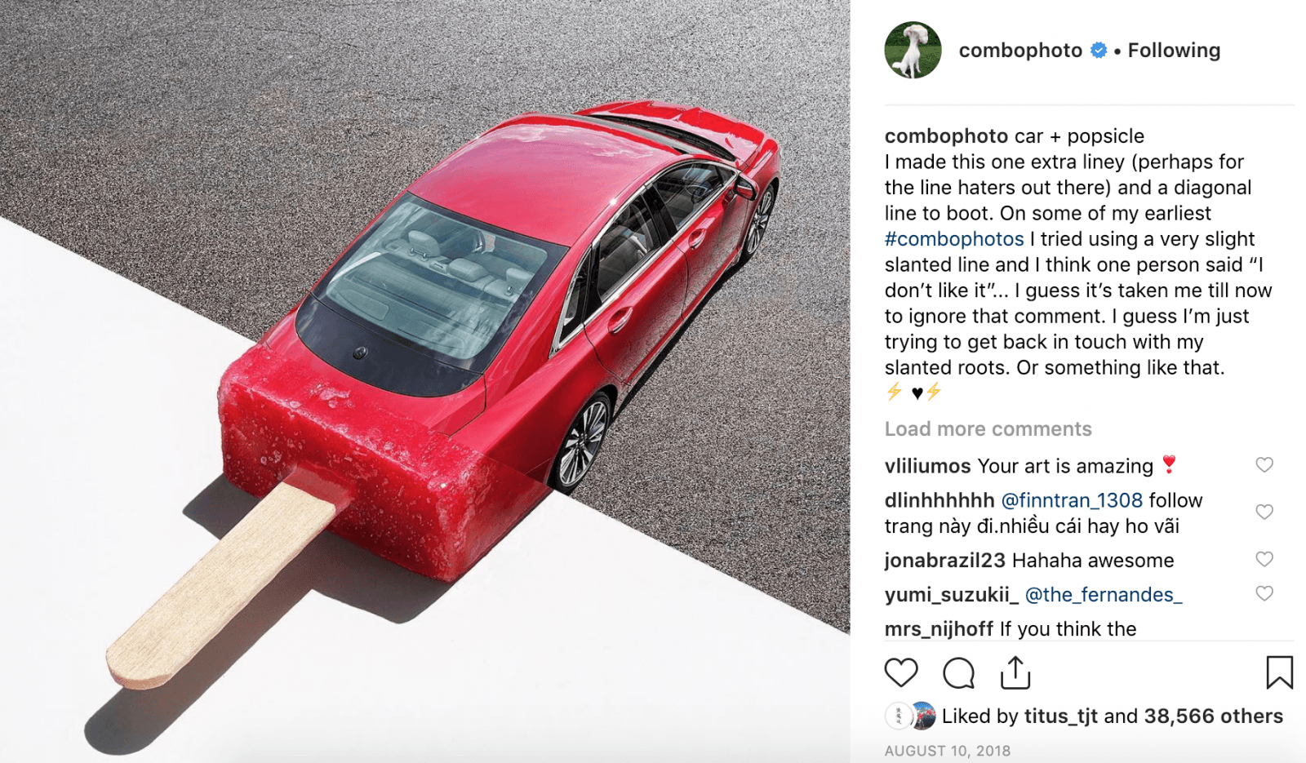Open the comment speech bubble icon
This screenshot has height=763, width=1306.
pyautogui.click(x=958, y=673)
